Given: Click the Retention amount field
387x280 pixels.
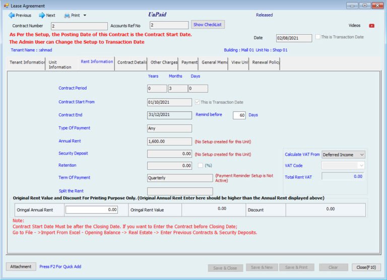Looking at the screenshot, I should (x=169, y=166).
